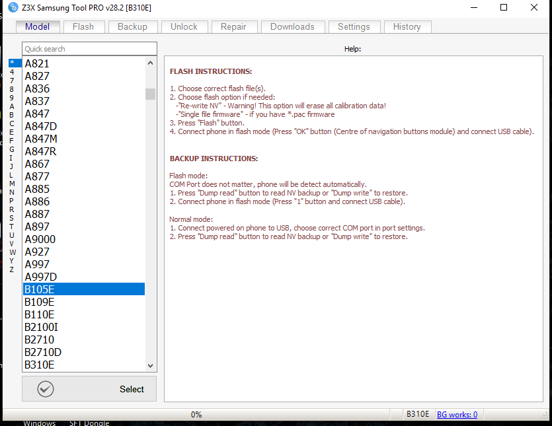Jump to letter G in index
Screen dimensions: 552x426
pyautogui.click(x=12, y=149)
